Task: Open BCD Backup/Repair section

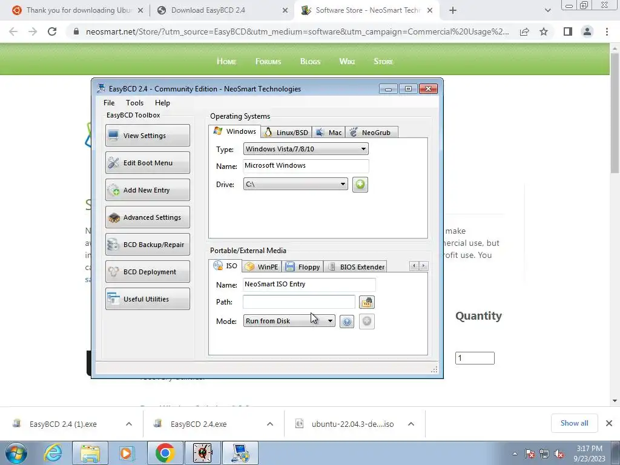Action: click(x=148, y=245)
